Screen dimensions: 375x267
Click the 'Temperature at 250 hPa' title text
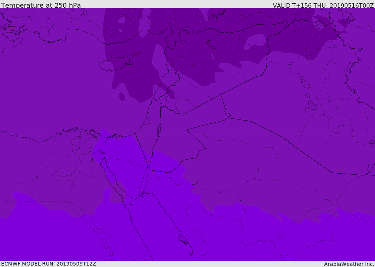[41, 5]
